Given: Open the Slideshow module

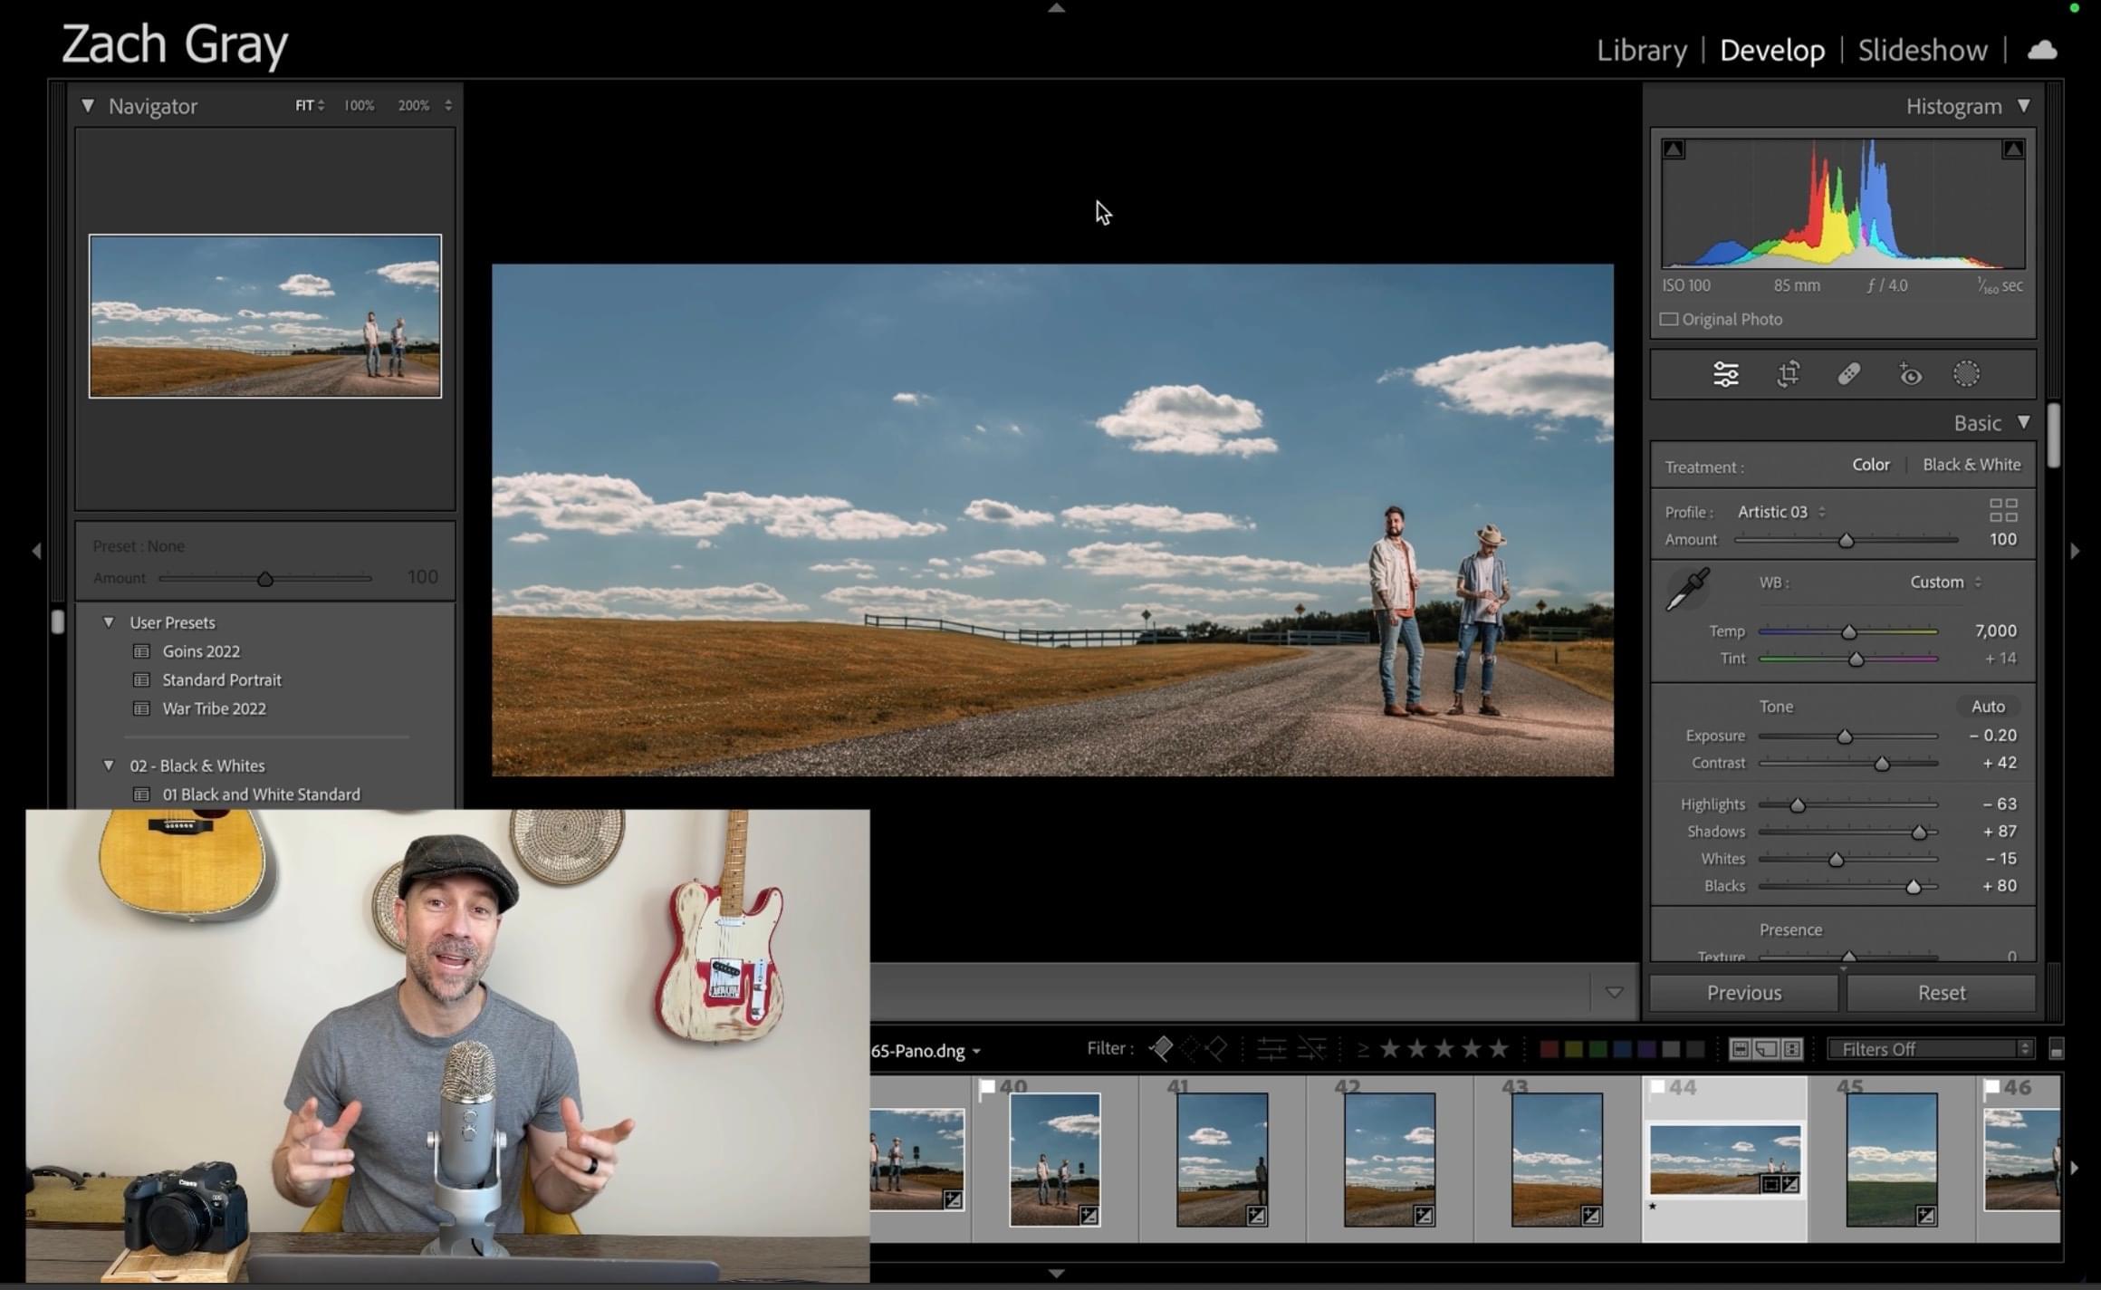Looking at the screenshot, I should click(x=1922, y=50).
